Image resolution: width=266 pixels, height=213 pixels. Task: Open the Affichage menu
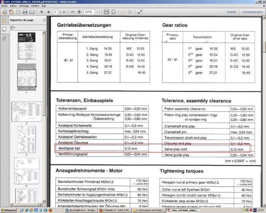(x=25, y=6)
